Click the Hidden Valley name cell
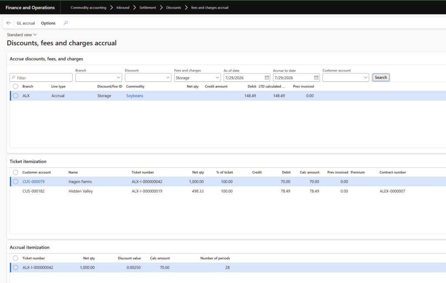 [81, 191]
